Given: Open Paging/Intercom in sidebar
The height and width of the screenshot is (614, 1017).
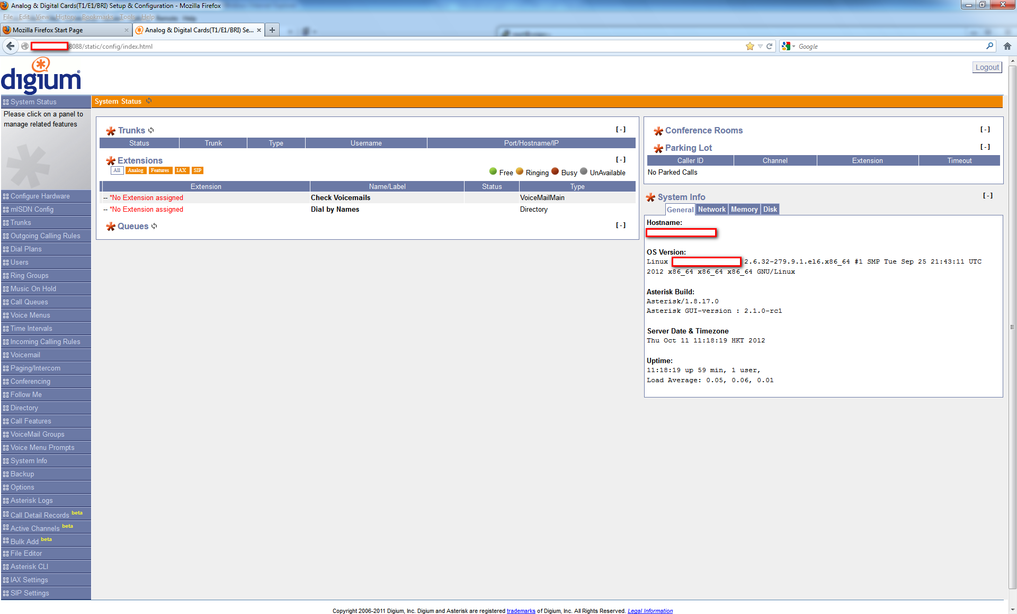Looking at the screenshot, I should click(46, 368).
